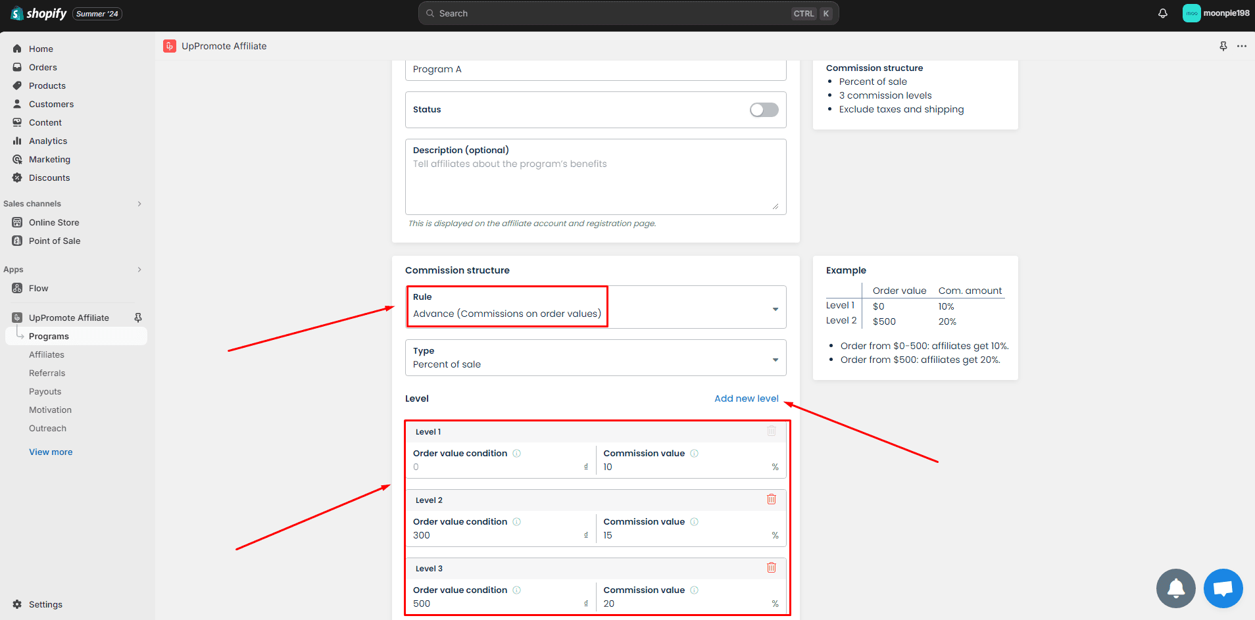Open Outreach submenu item
This screenshot has width=1255, height=620.
tap(48, 428)
